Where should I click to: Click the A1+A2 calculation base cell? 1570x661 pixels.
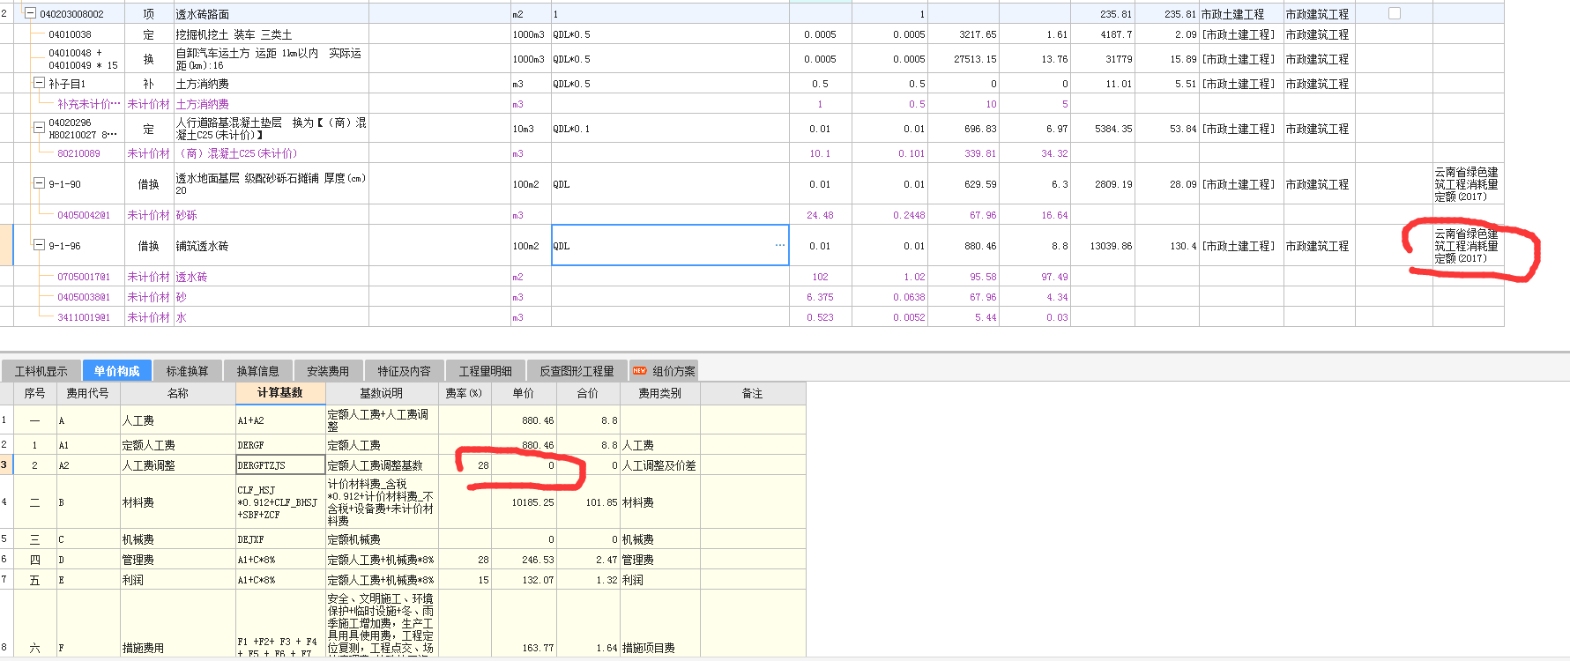(280, 420)
